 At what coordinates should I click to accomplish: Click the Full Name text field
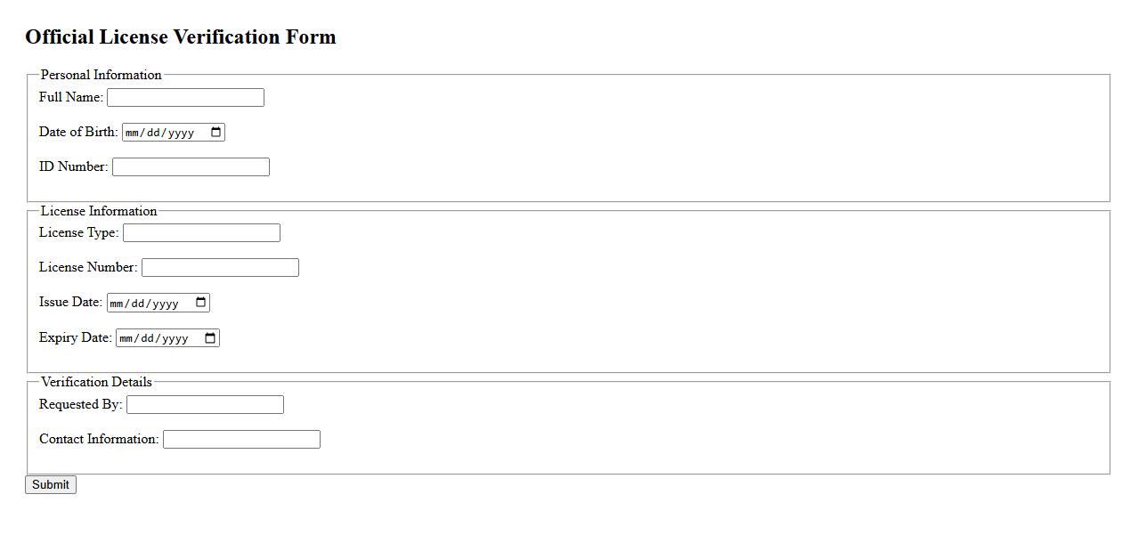coord(185,97)
